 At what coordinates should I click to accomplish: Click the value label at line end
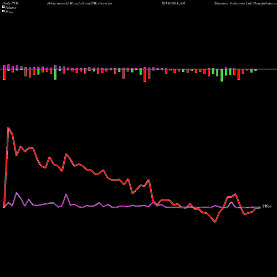(267, 206)
